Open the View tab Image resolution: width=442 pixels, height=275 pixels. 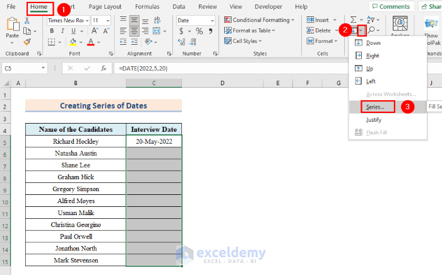click(236, 6)
